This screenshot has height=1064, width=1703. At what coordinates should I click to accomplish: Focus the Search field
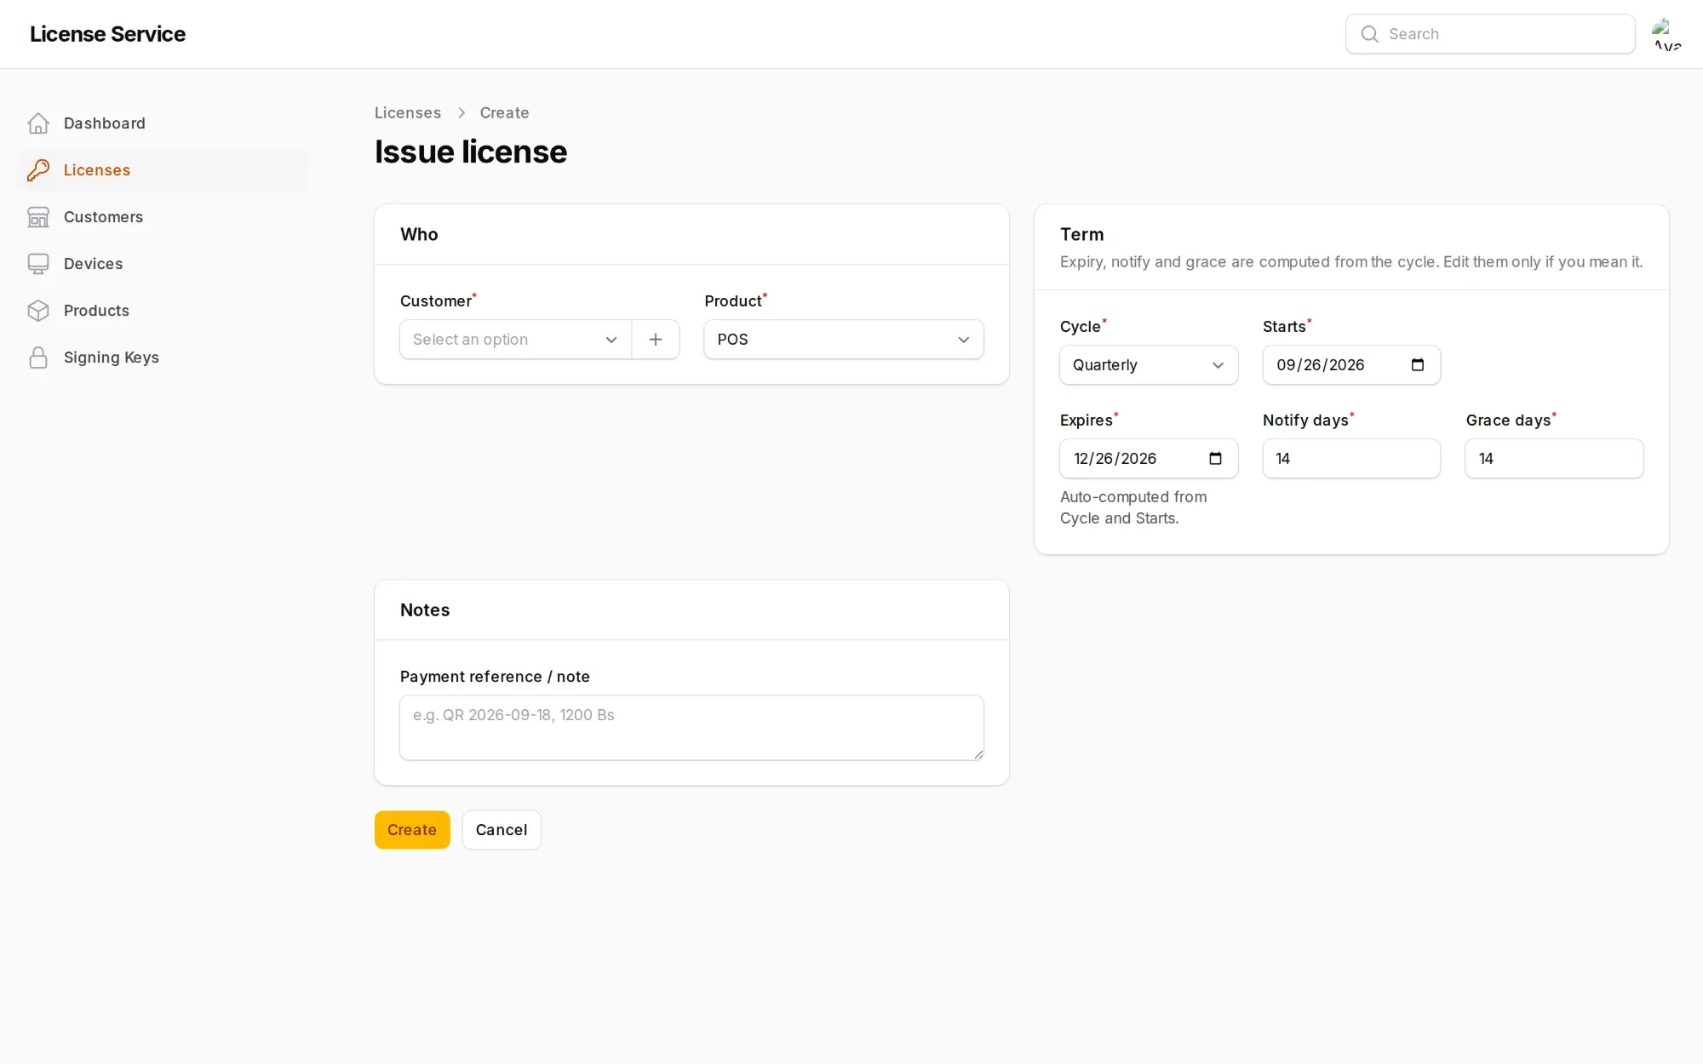coord(1490,34)
